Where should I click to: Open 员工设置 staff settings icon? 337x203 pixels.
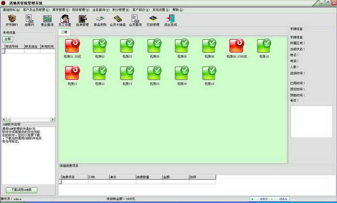coord(65,20)
